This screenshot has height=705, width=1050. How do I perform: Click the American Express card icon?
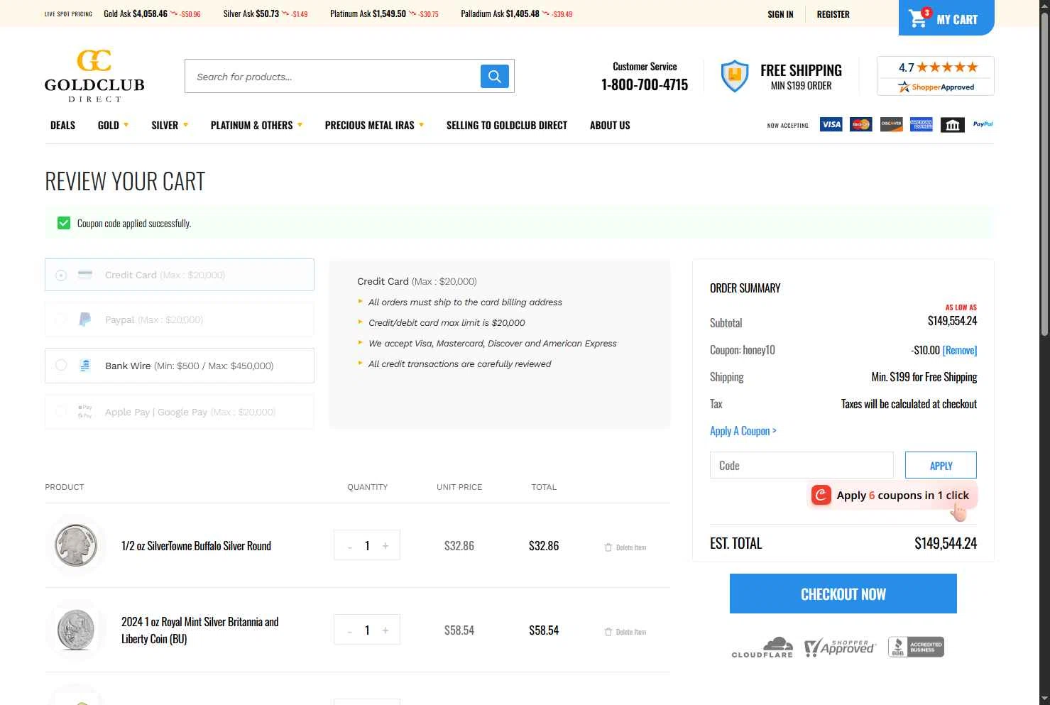point(922,125)
